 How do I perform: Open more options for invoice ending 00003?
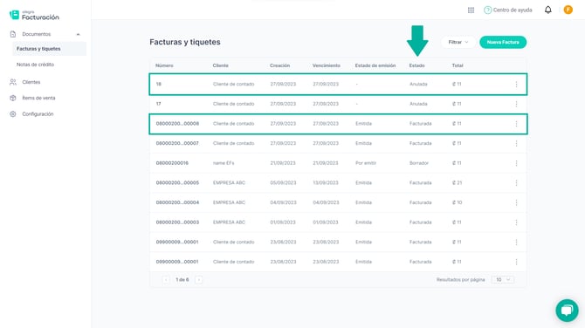coord(516,222)
